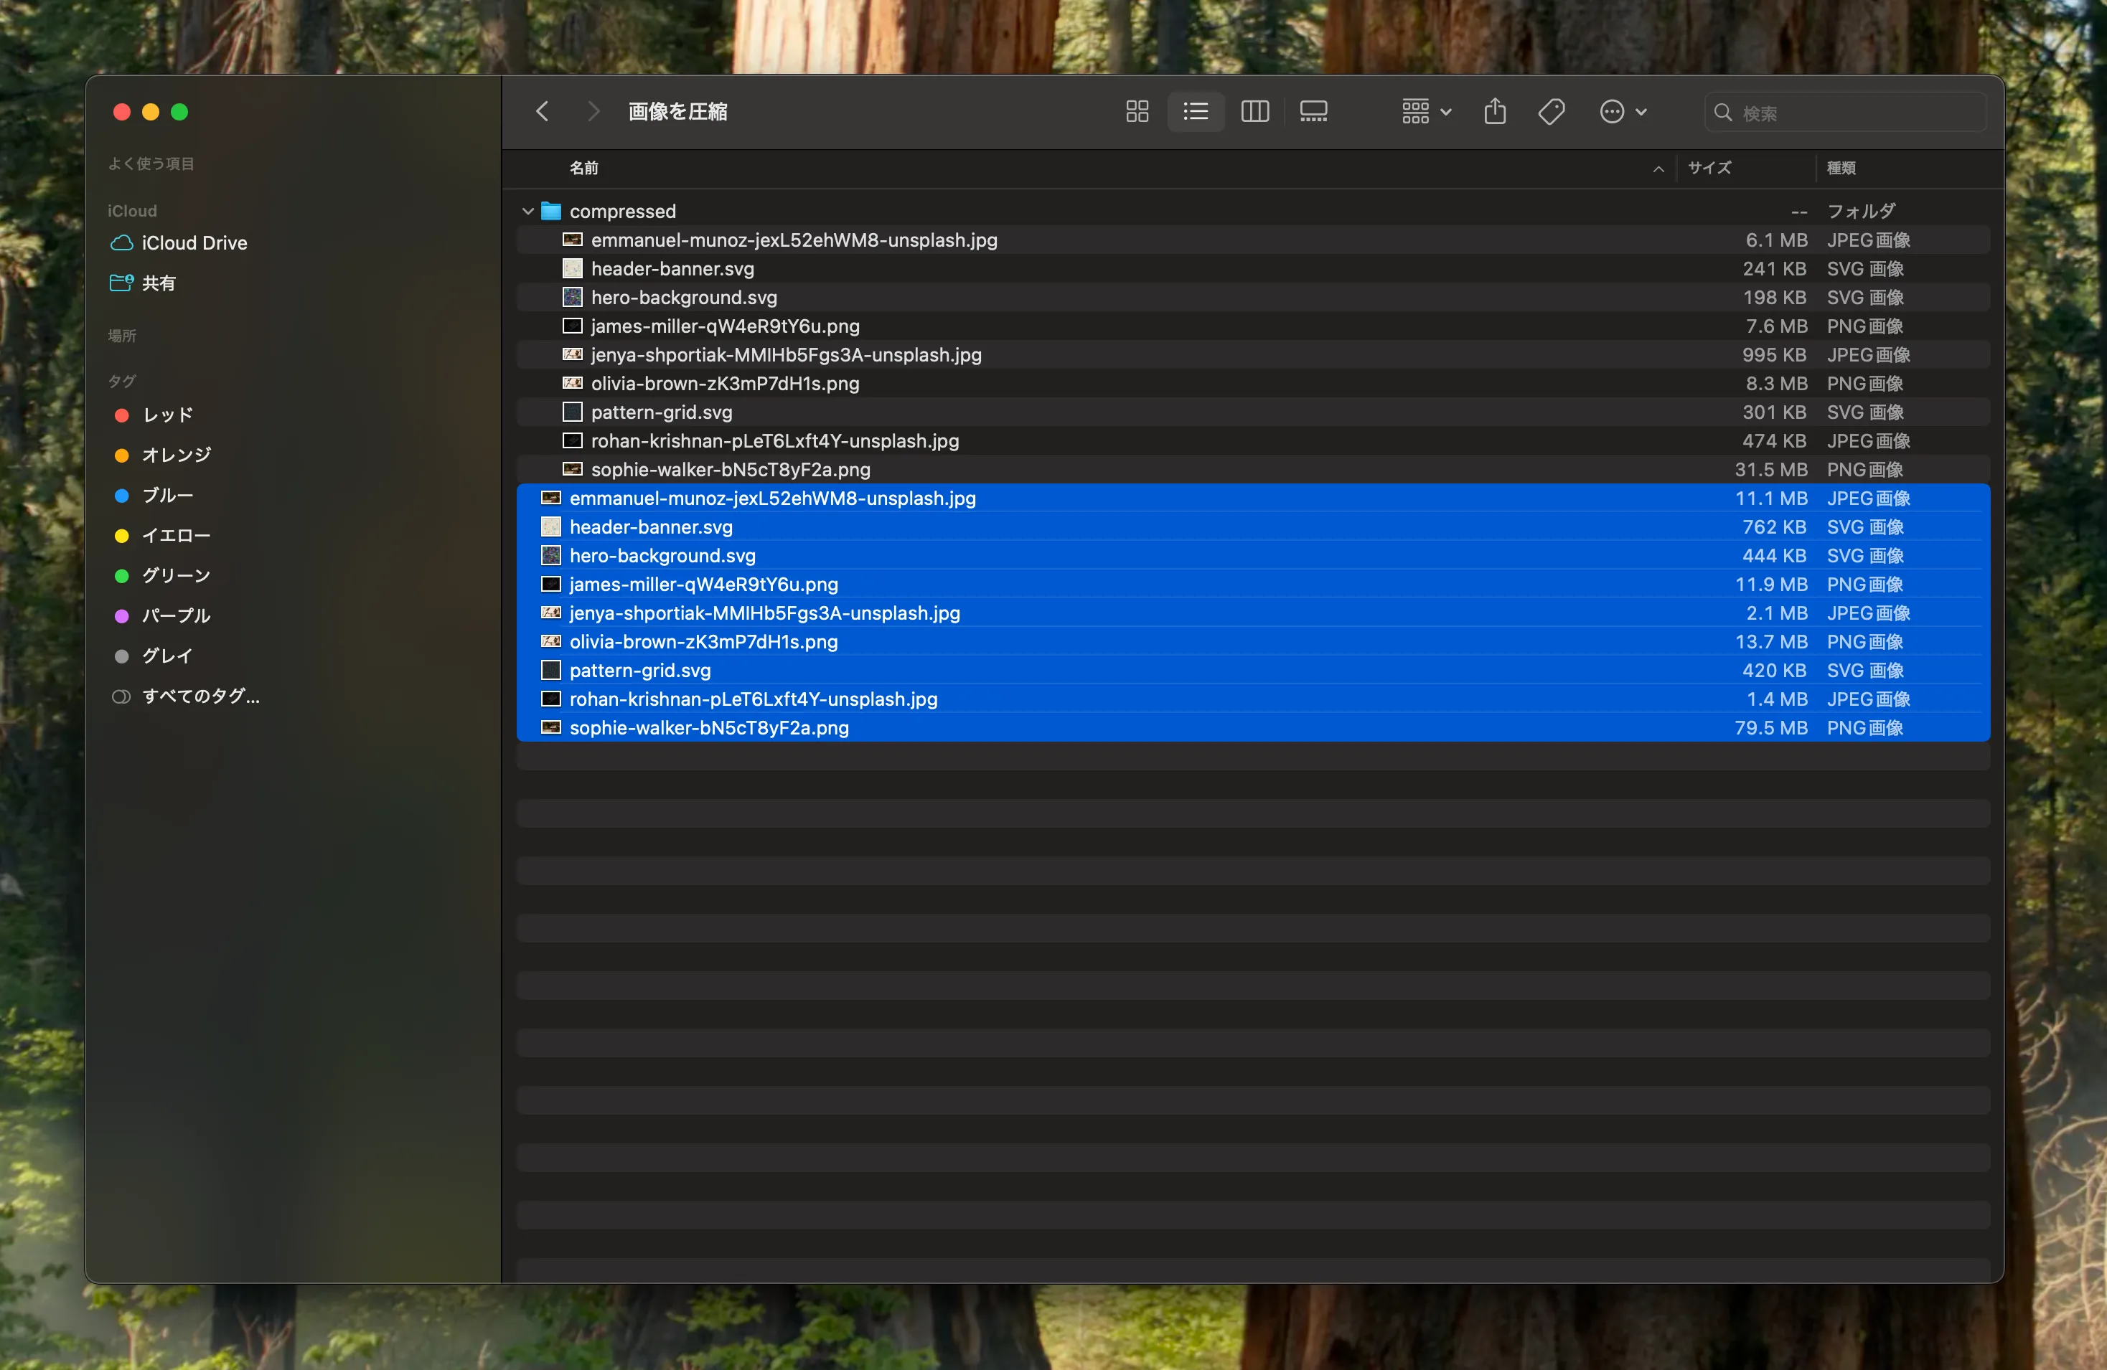Open the more actions ellipsis menu
Image resolution: width=2107 pixels, height=1370 pixels.
coord(1622,111)
